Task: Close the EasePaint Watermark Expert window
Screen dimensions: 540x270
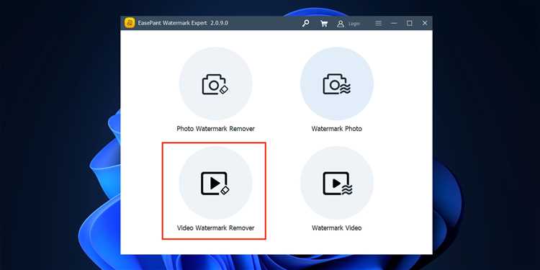Action: tap(425, 23)
